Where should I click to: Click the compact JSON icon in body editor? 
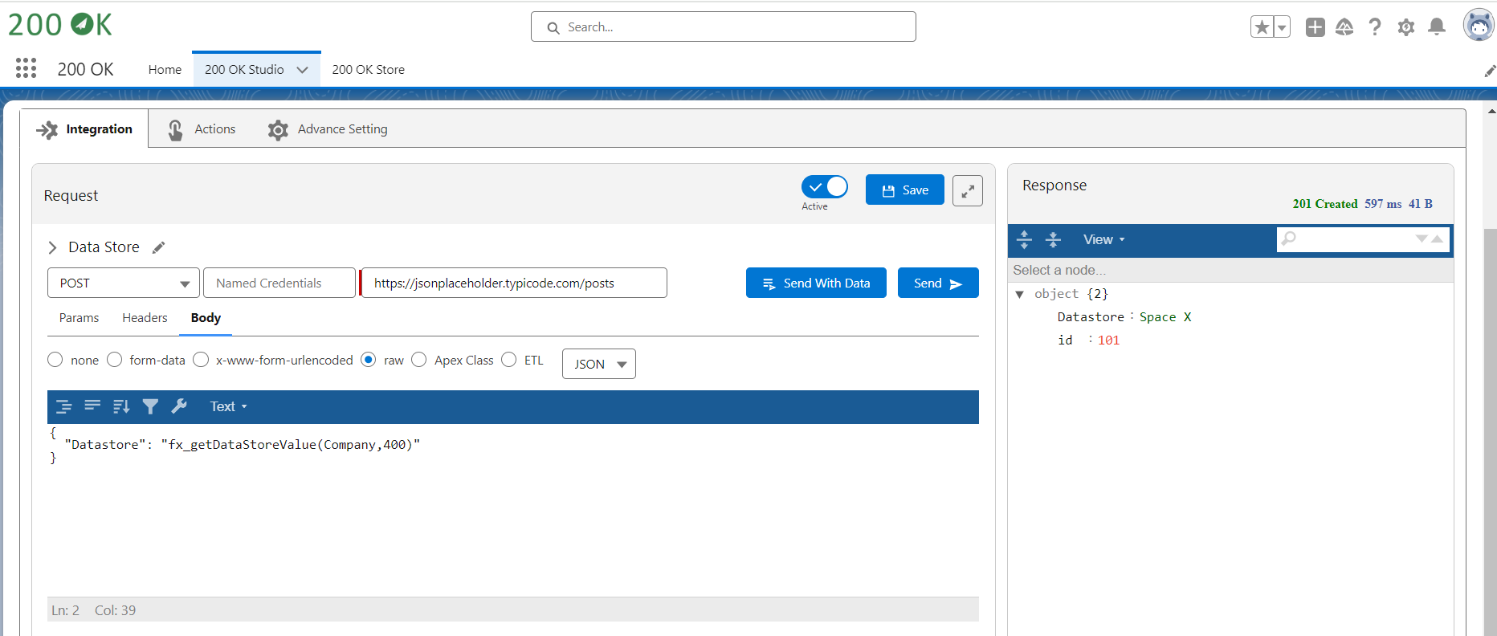click(x=92, y=406)
